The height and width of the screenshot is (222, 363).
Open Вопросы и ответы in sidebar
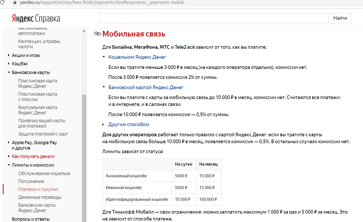coord(31,219)
